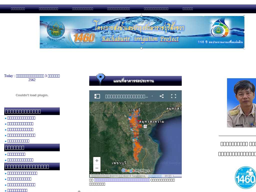Open last link under the first sidebar heading

18,141
